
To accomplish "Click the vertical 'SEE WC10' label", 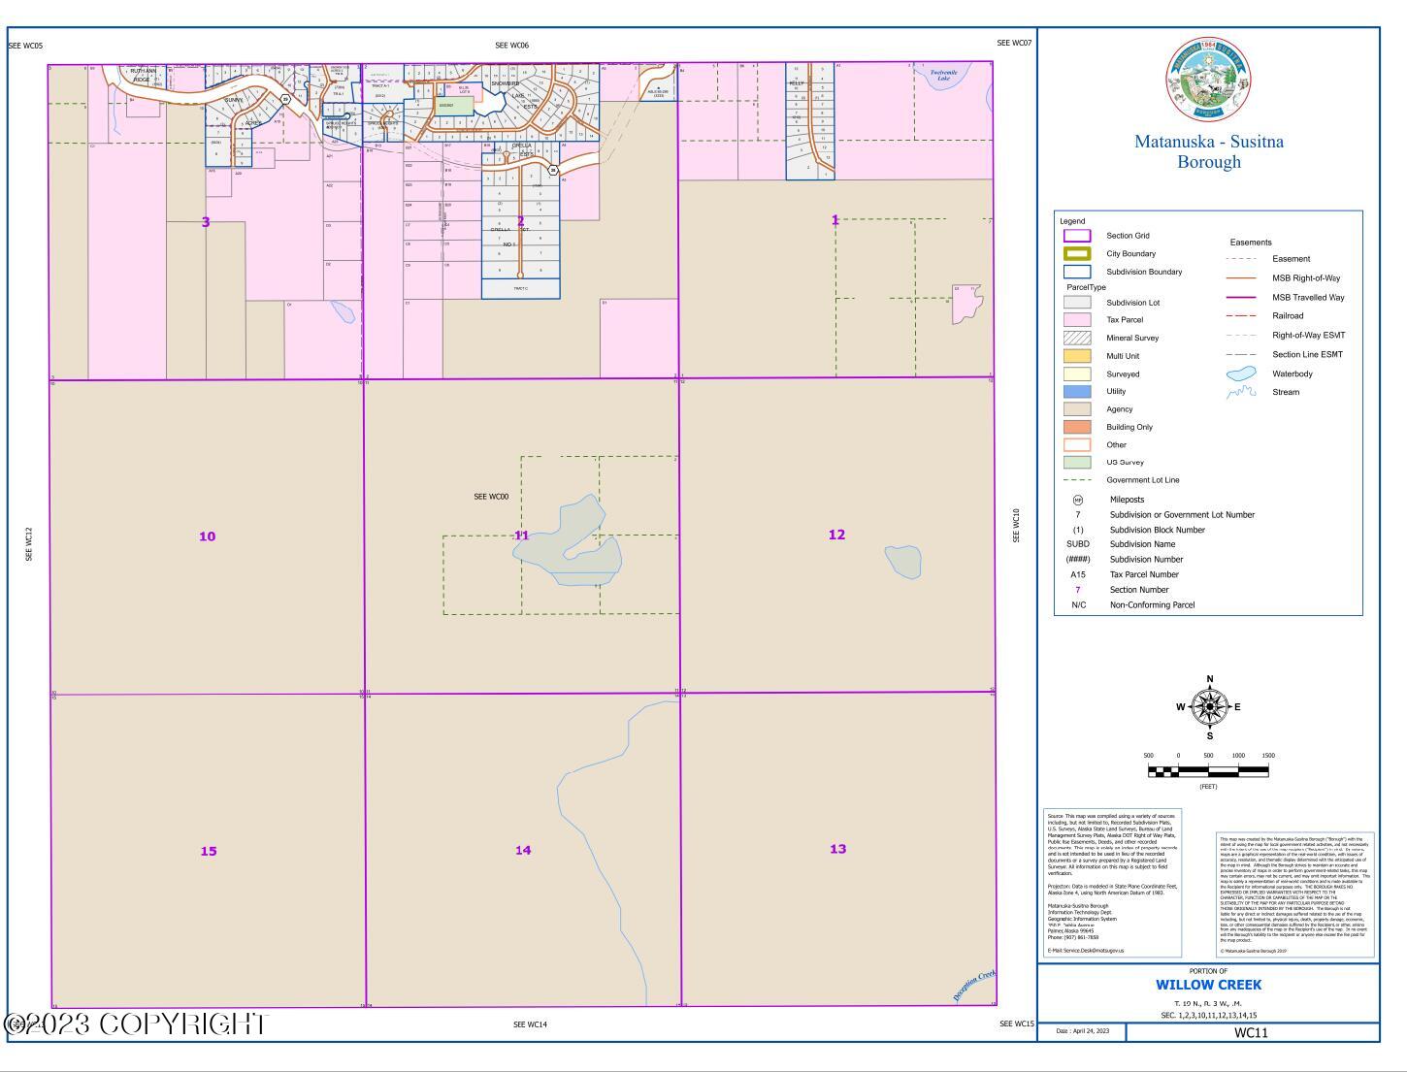I will click(x=1016, y=525).
